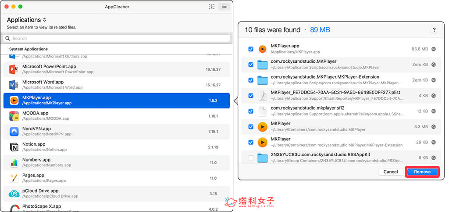Uncheck the MKPlayer.MKPlayer-Extension scripts checkbox
Image resolution: width=449 pixels, height=212 pixels.
click(x=251, y=80)
